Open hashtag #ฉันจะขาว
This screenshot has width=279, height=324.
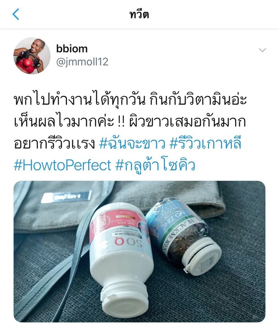[x=132, y=143]
